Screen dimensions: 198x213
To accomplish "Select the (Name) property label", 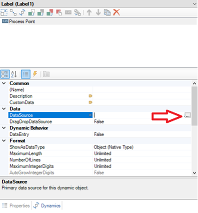I will click(x=17, y=89).
